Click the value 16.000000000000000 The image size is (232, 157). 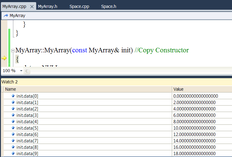[x=194, y=147]
